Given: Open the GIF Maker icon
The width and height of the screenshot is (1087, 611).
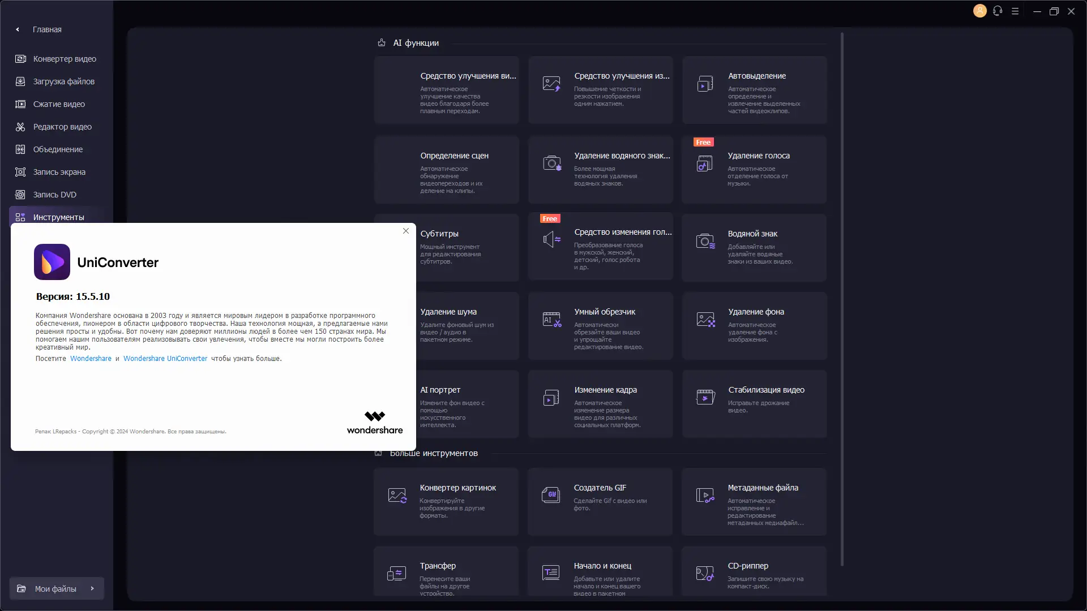Looking at the screenshot, I should (550, 495).
